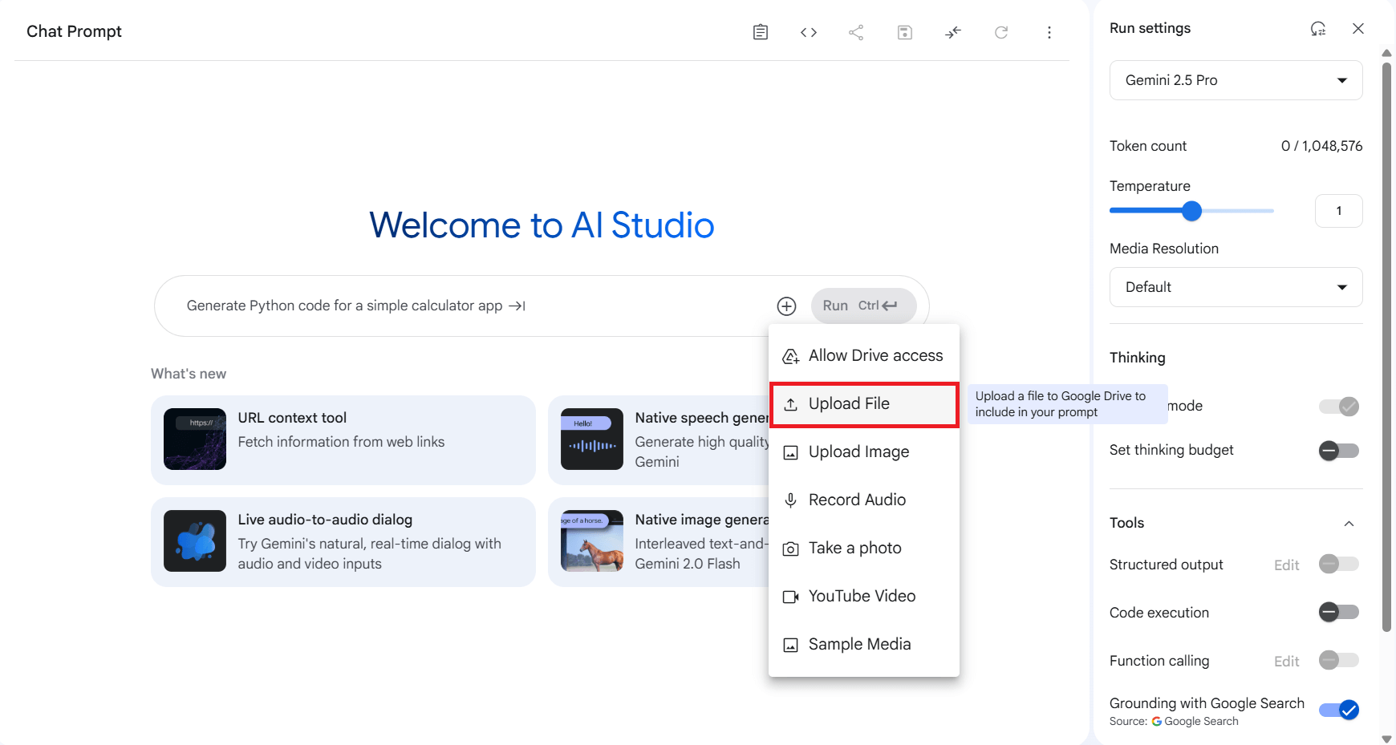Collapse the Tools section chevron
This screenshot has height=745, width=1396.
[x=1349, y=524]
